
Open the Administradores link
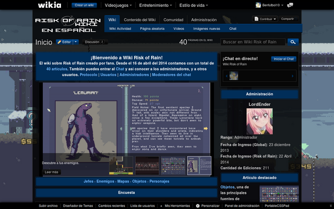tap(134, 75)
